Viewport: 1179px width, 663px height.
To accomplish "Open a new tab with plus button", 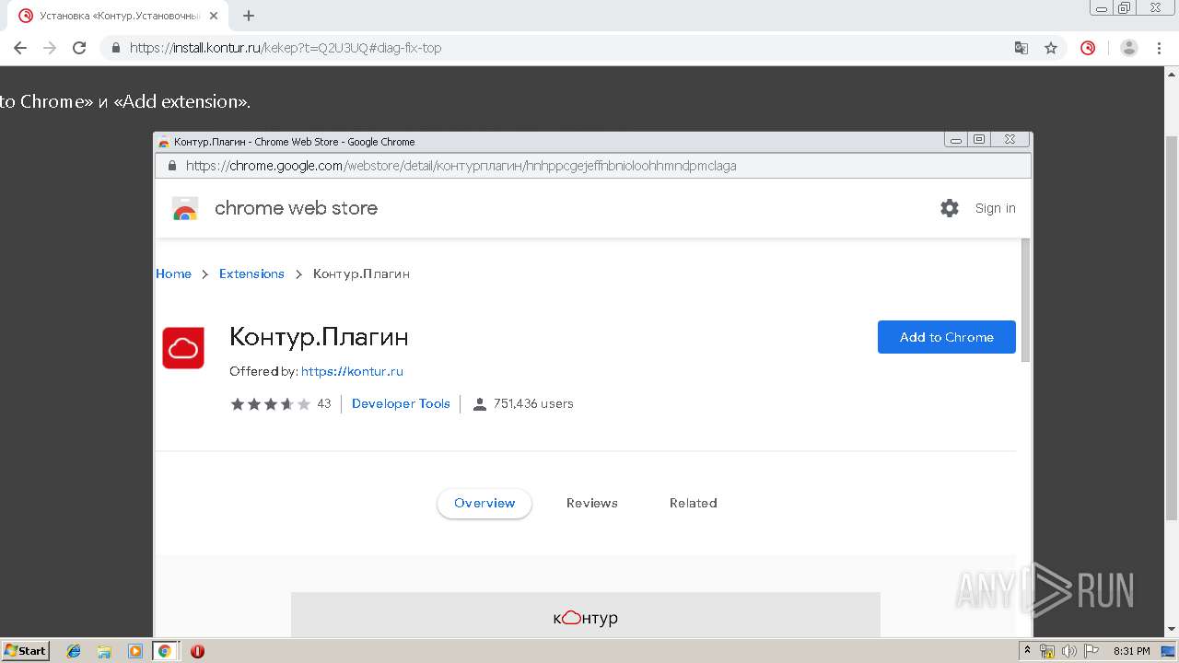I will [x=249, y=16].
